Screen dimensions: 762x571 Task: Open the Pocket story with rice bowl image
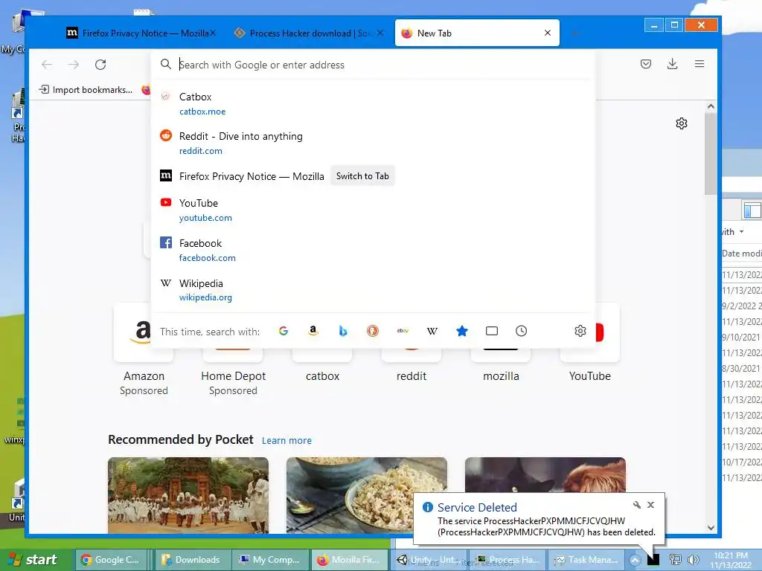[x=366, y=495]
